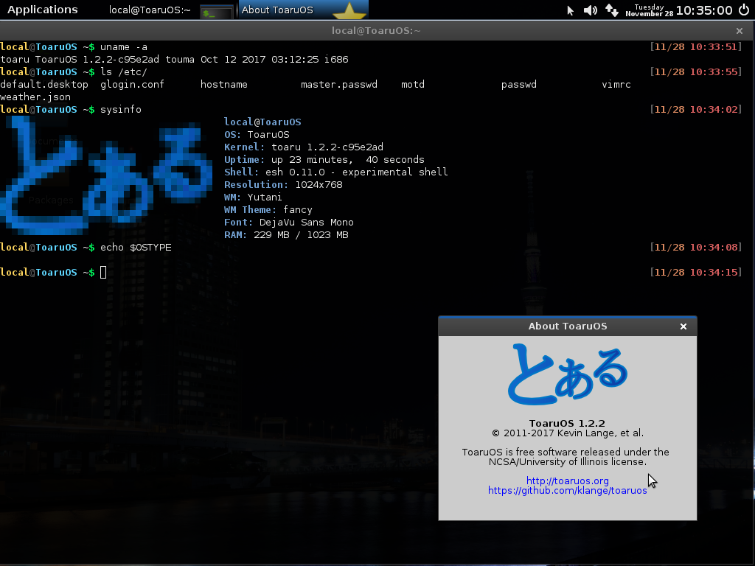755x566 pixels.
Task: Open the volume speaker control
Action: pos(591,10)
